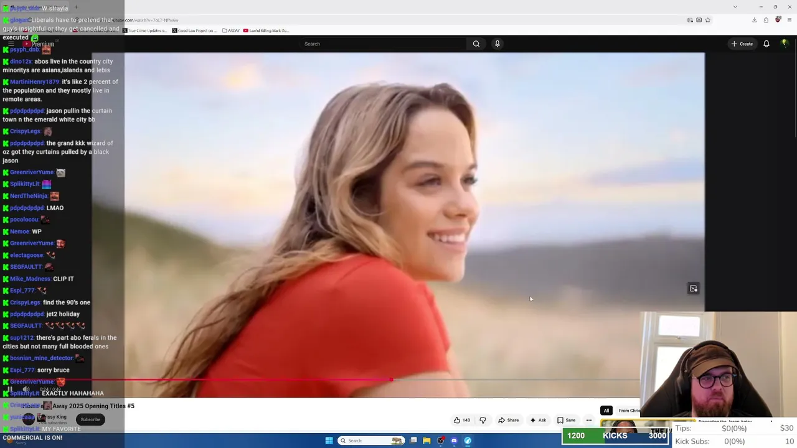The height and width of the screenshot is (448, 797).
Task: Open the True Crime Updates bookmark
Action: (x=144, y=30)
